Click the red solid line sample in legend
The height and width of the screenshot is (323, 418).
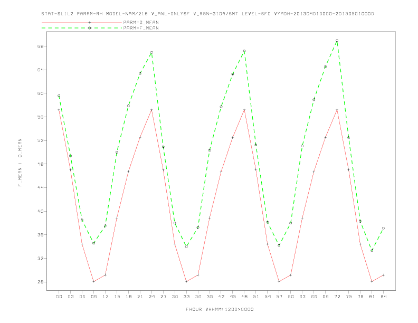coord(82,22)
